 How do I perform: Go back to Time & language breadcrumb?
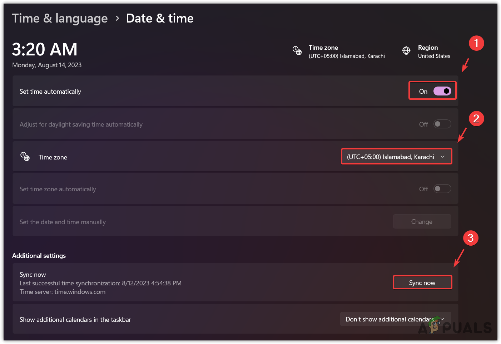tap(60, 18)
